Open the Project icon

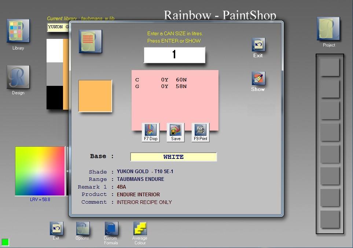tap(328, 29)
